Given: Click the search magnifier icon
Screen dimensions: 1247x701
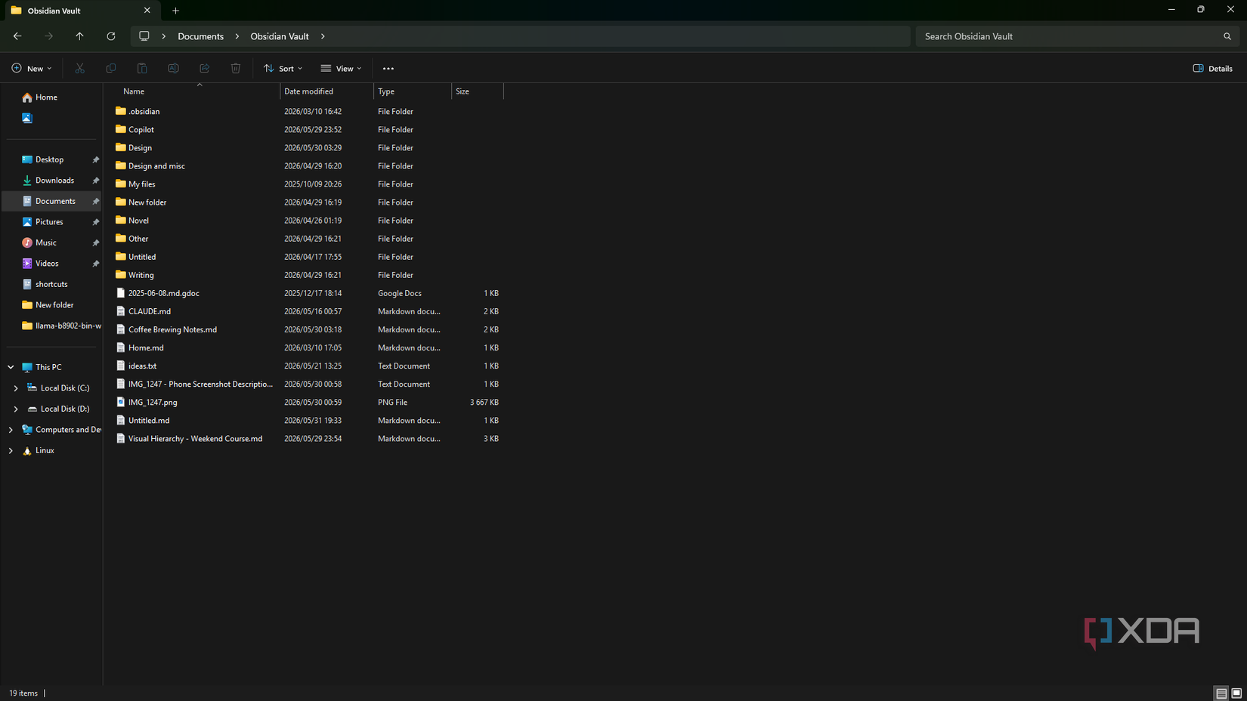Looking at the screenshot, I should pos(1227,36).
